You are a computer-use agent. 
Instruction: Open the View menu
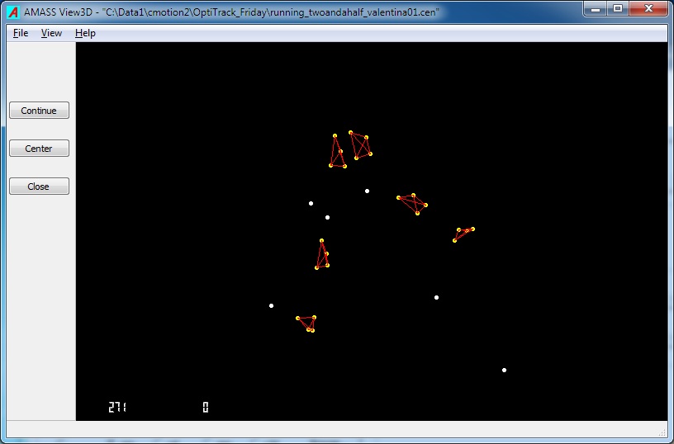click(x=51, y=33)
